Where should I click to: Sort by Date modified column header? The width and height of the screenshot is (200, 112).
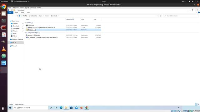coord(70,19)
